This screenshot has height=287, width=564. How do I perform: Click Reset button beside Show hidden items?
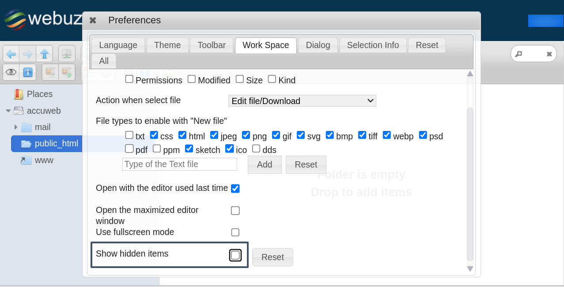pyautogui.click(x=273, y=257)
